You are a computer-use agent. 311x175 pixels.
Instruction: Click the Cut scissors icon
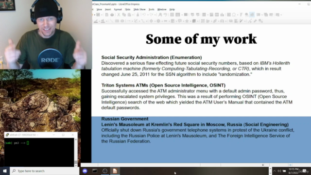(119, 15)
